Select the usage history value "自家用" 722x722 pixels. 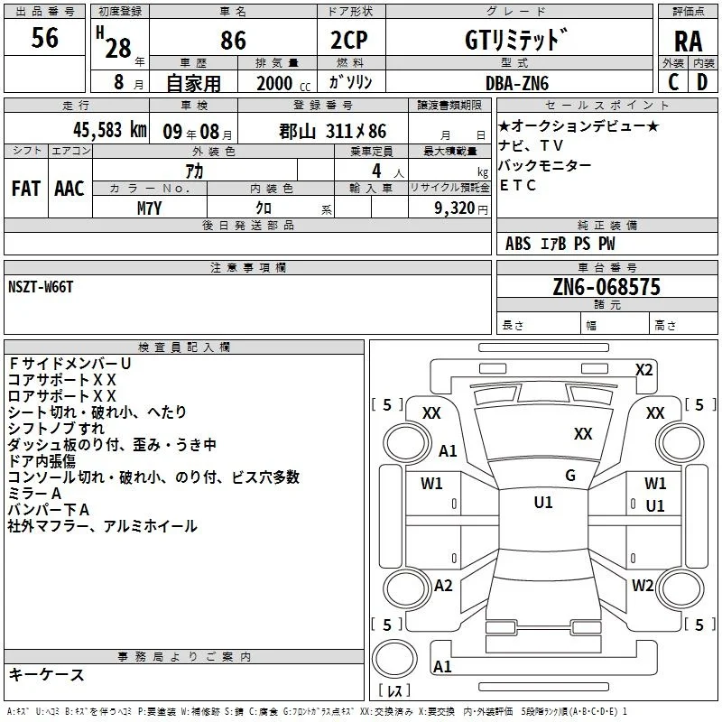193,83
